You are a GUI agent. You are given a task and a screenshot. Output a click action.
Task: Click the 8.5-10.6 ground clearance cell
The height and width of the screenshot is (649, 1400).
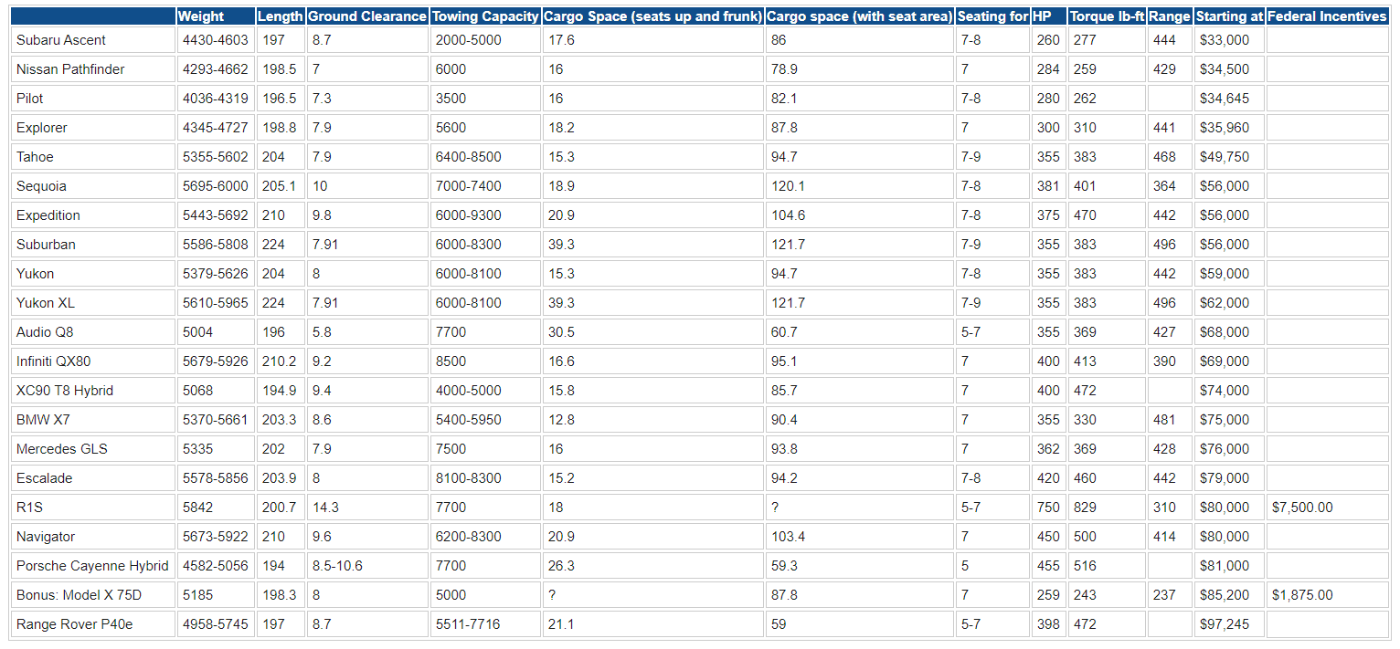[x=367, y=566]
